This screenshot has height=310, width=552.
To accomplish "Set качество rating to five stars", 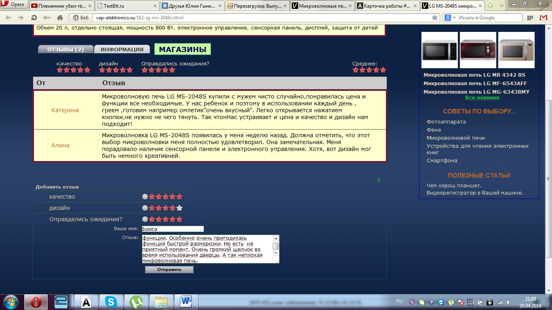I will (x=180, y=197).
